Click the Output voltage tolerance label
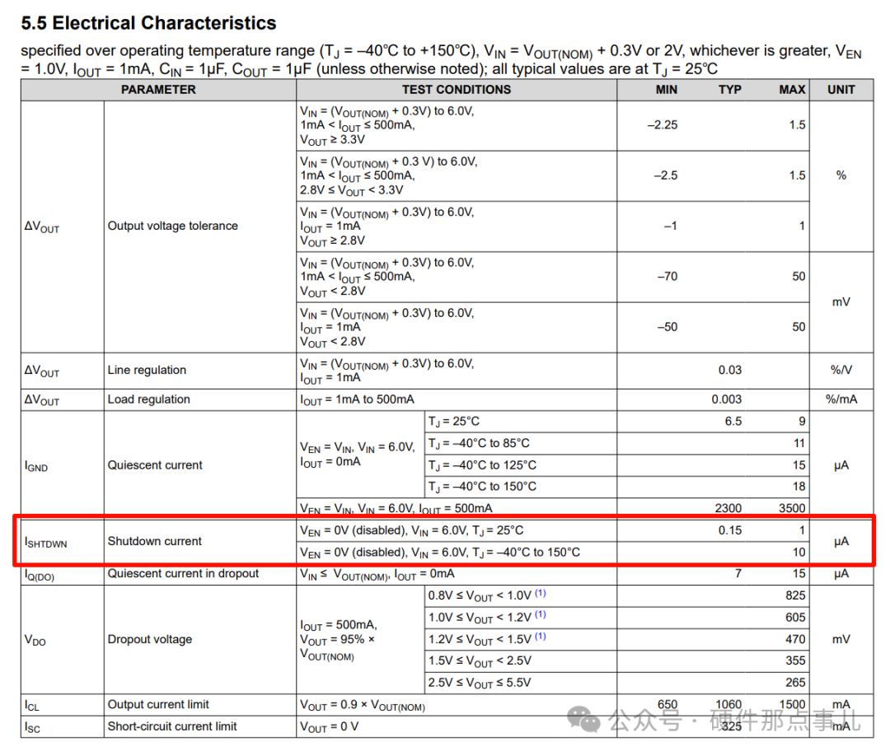Screen dimensions: 890x756 point(172,226)
